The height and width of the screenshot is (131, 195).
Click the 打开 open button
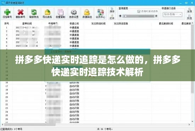[112, 17]
